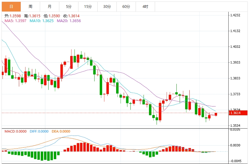This screenshot has height=164, width=249.
Task: Click the 1.3733 price axis label
Action: click(235, 94)
